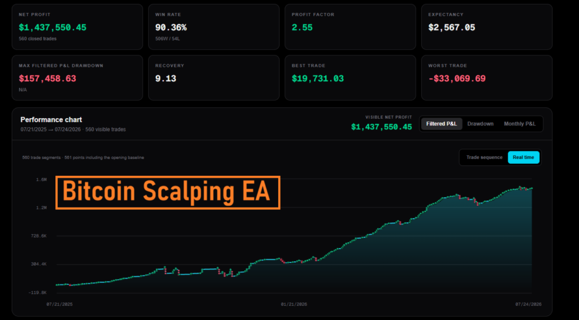Click the Performance chart heading
Viewport: 579px width, 320px height.
[x=51, y=120]
